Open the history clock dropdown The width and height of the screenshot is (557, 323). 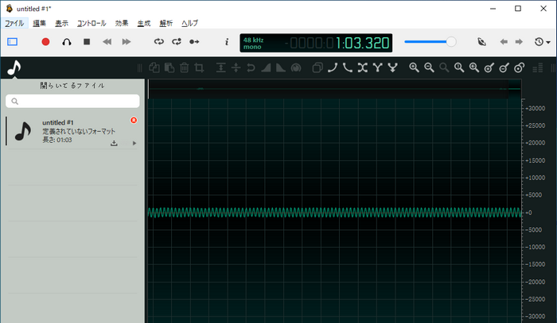point(542,41)
